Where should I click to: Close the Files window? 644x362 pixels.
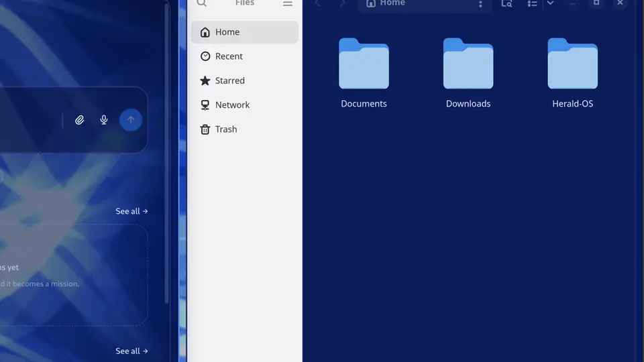pos(620,3)
